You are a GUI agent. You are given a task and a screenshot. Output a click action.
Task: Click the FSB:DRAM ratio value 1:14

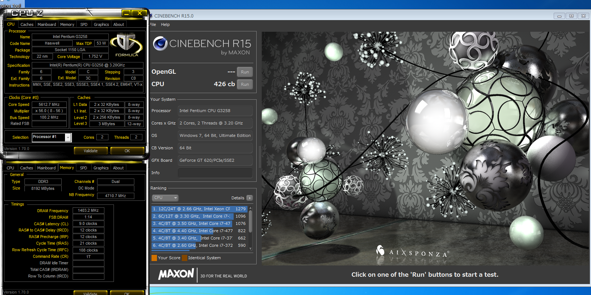(88, 217)
